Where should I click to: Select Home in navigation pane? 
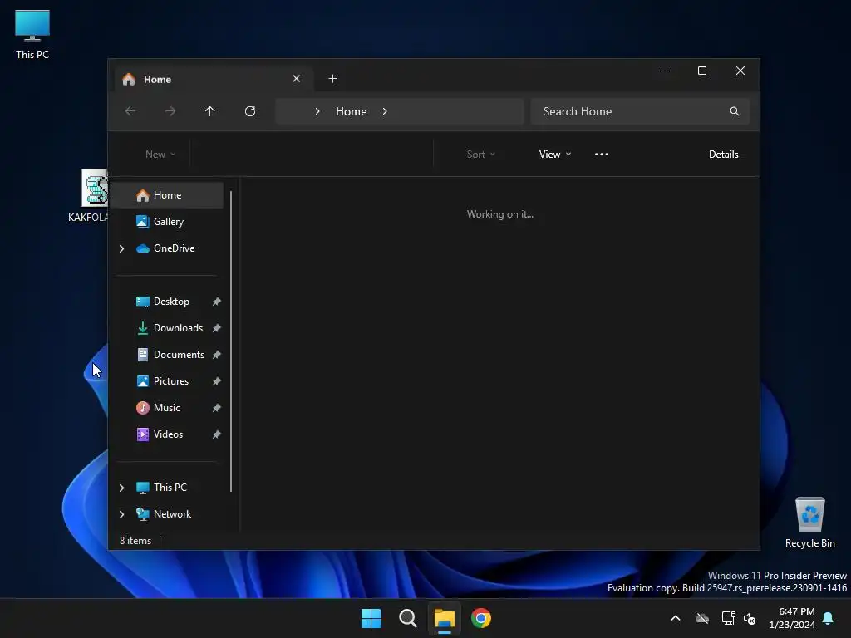point(167,194)
